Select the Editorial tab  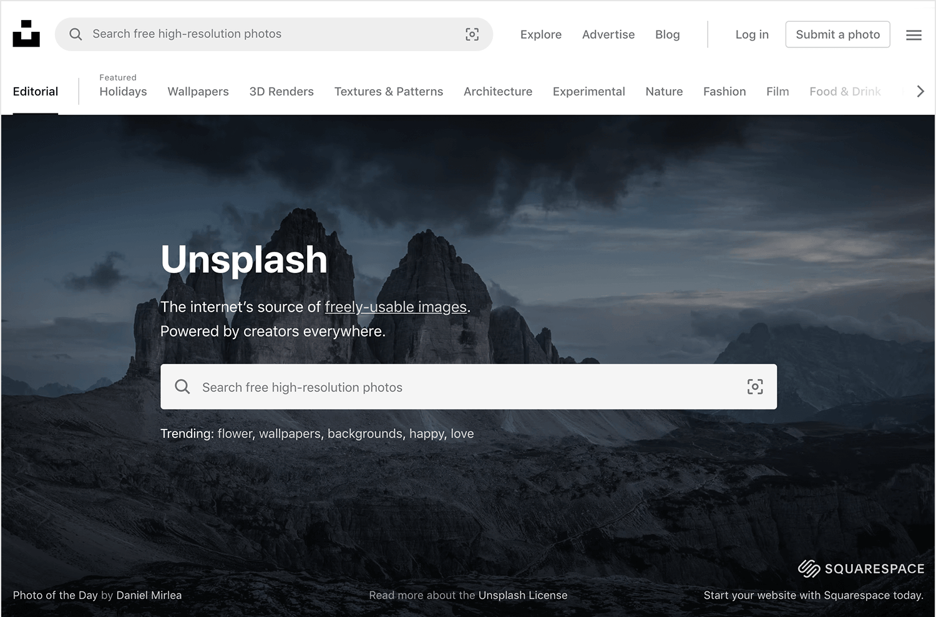(x=36, y=92)
